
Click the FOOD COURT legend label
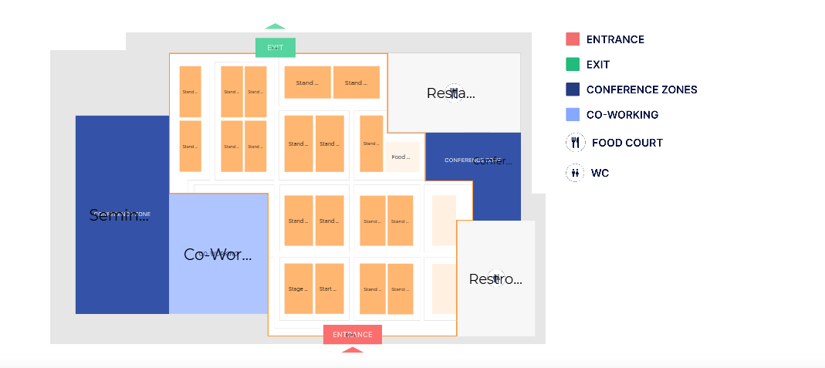pyautogui.click(x=627, y=143)
